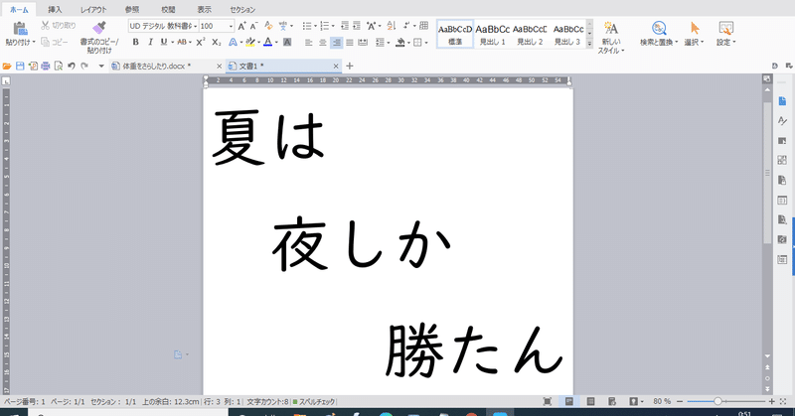Open file using the folder icon
795x416 pixels.
click(7, 66)
